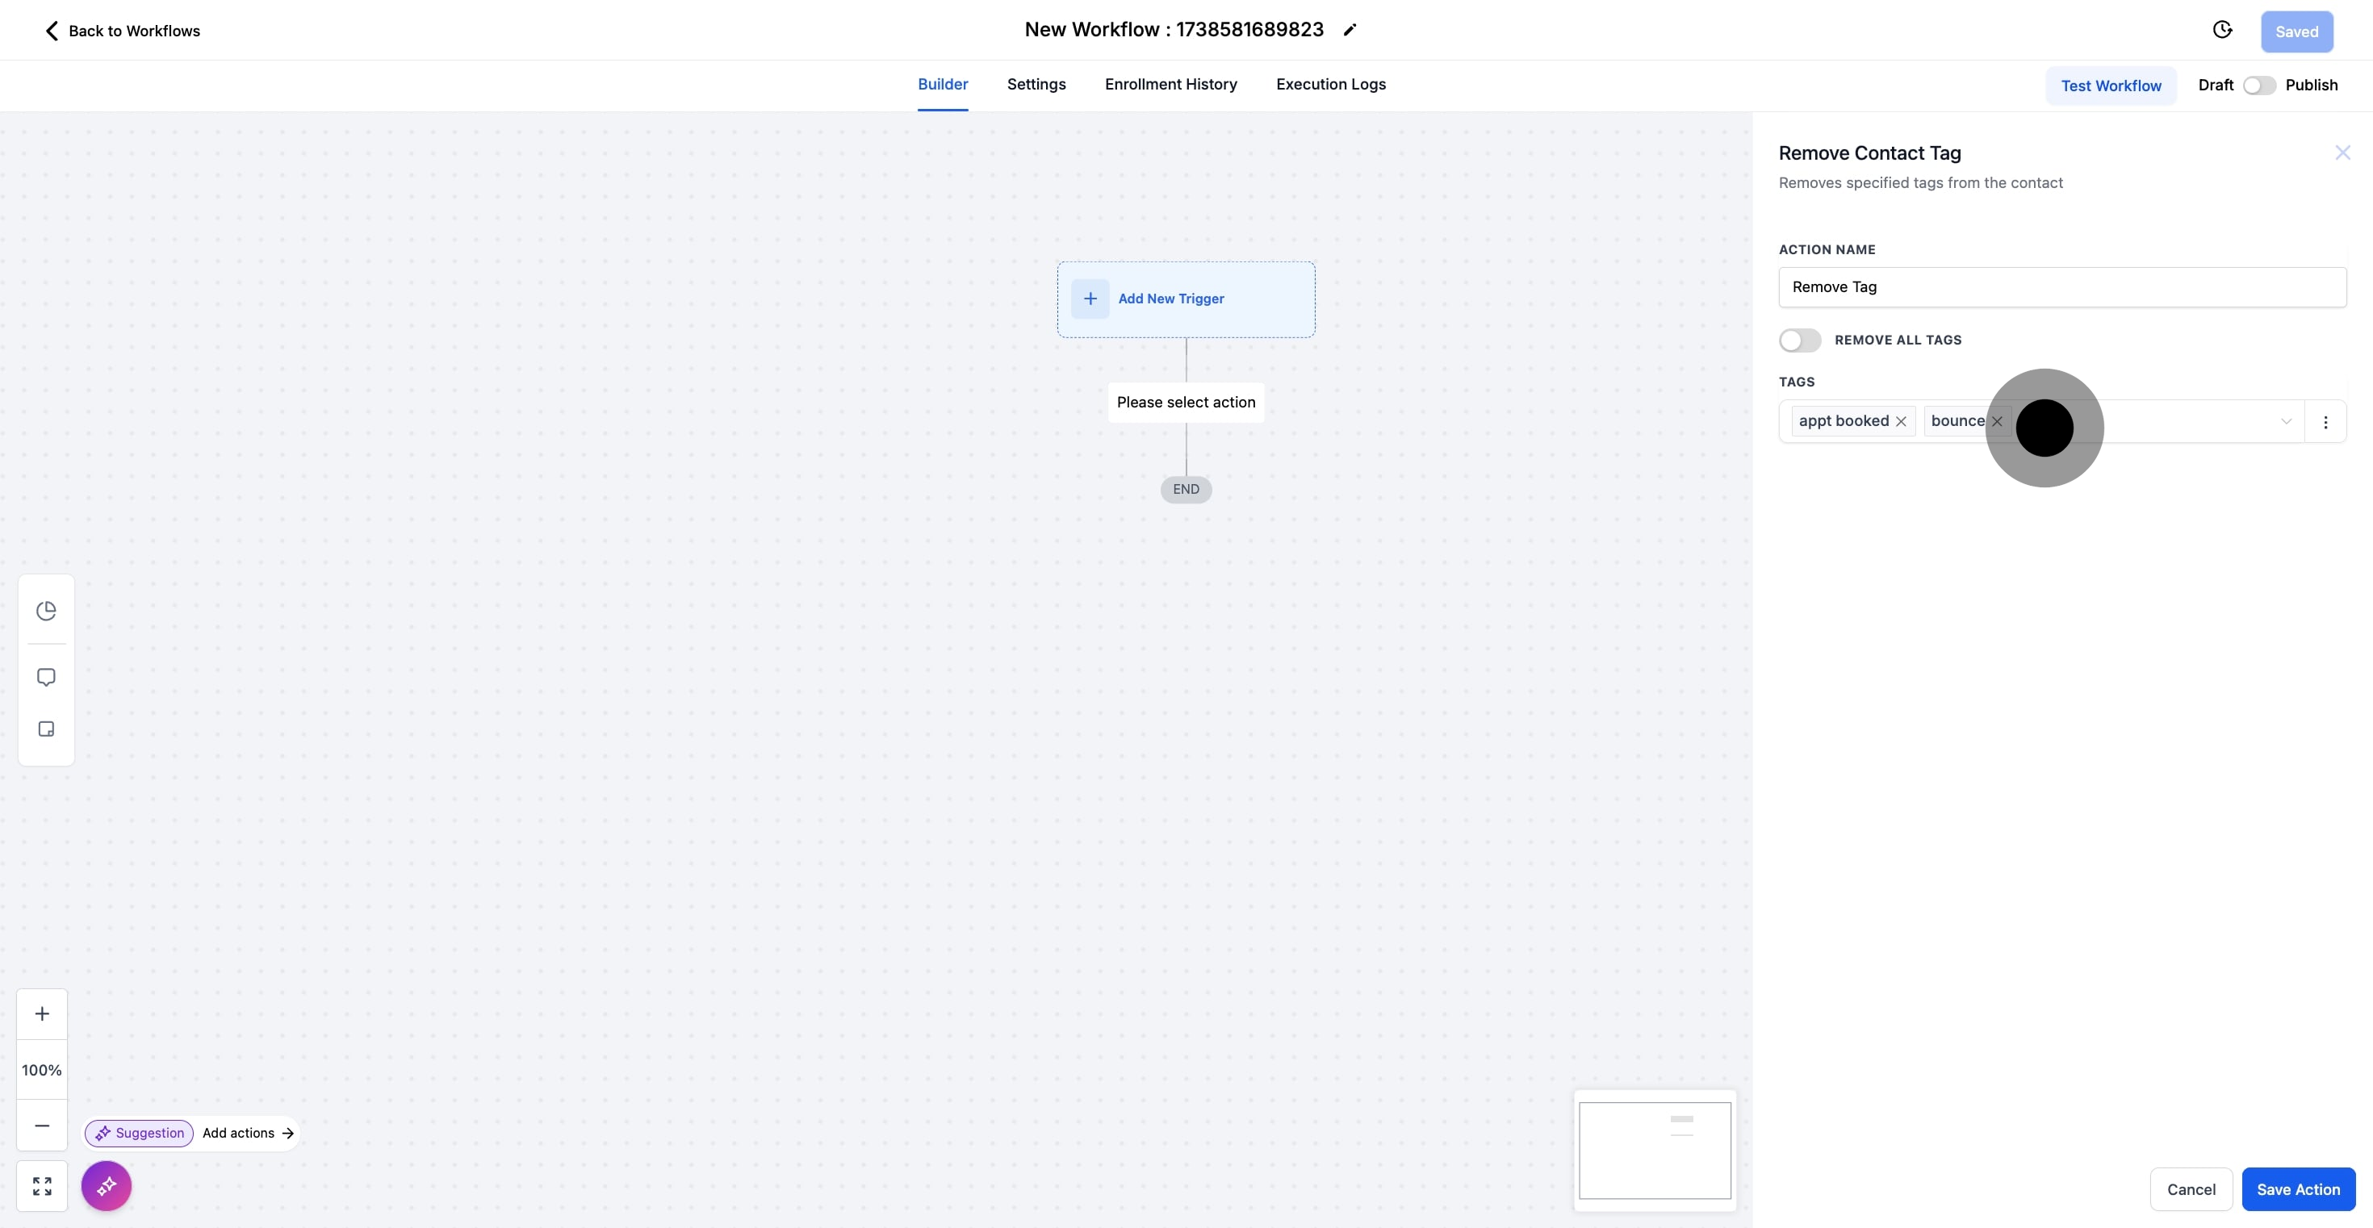2373x1228 pixels.
Task: Click the comment bubble icon
Action: pos(46,678)
